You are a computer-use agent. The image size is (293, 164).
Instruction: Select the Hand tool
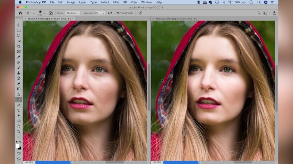point(19,126)
